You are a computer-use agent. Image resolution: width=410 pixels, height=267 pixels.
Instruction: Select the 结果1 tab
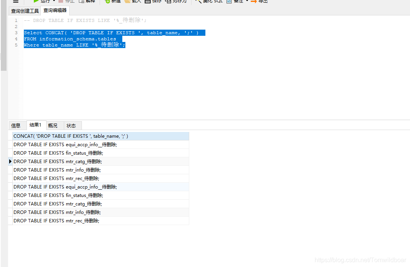click(35, 125)
